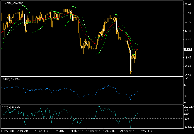Click price axis value 46.45

pyautogui.click(x=188, y=58)
